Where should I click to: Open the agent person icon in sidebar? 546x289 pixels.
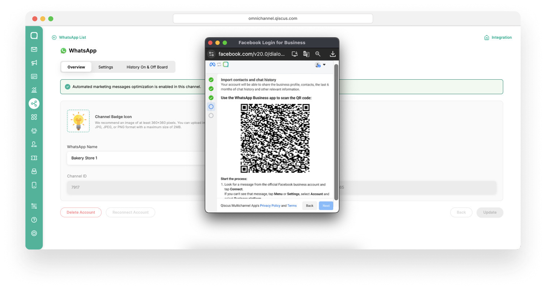(34, 144)
